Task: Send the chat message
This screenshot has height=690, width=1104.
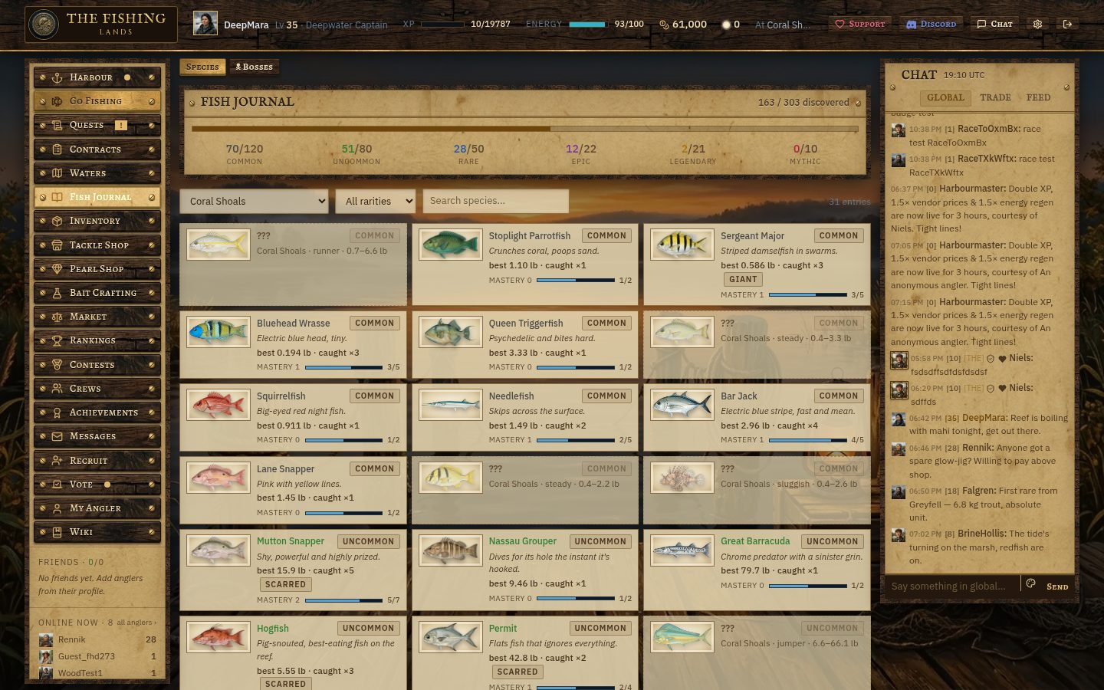Action: [1057, 586]
